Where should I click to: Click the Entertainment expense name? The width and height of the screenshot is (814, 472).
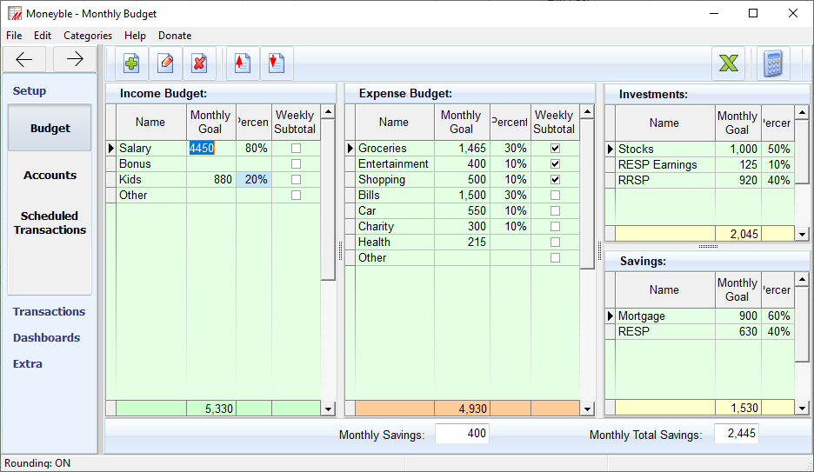tap(395, 164)
